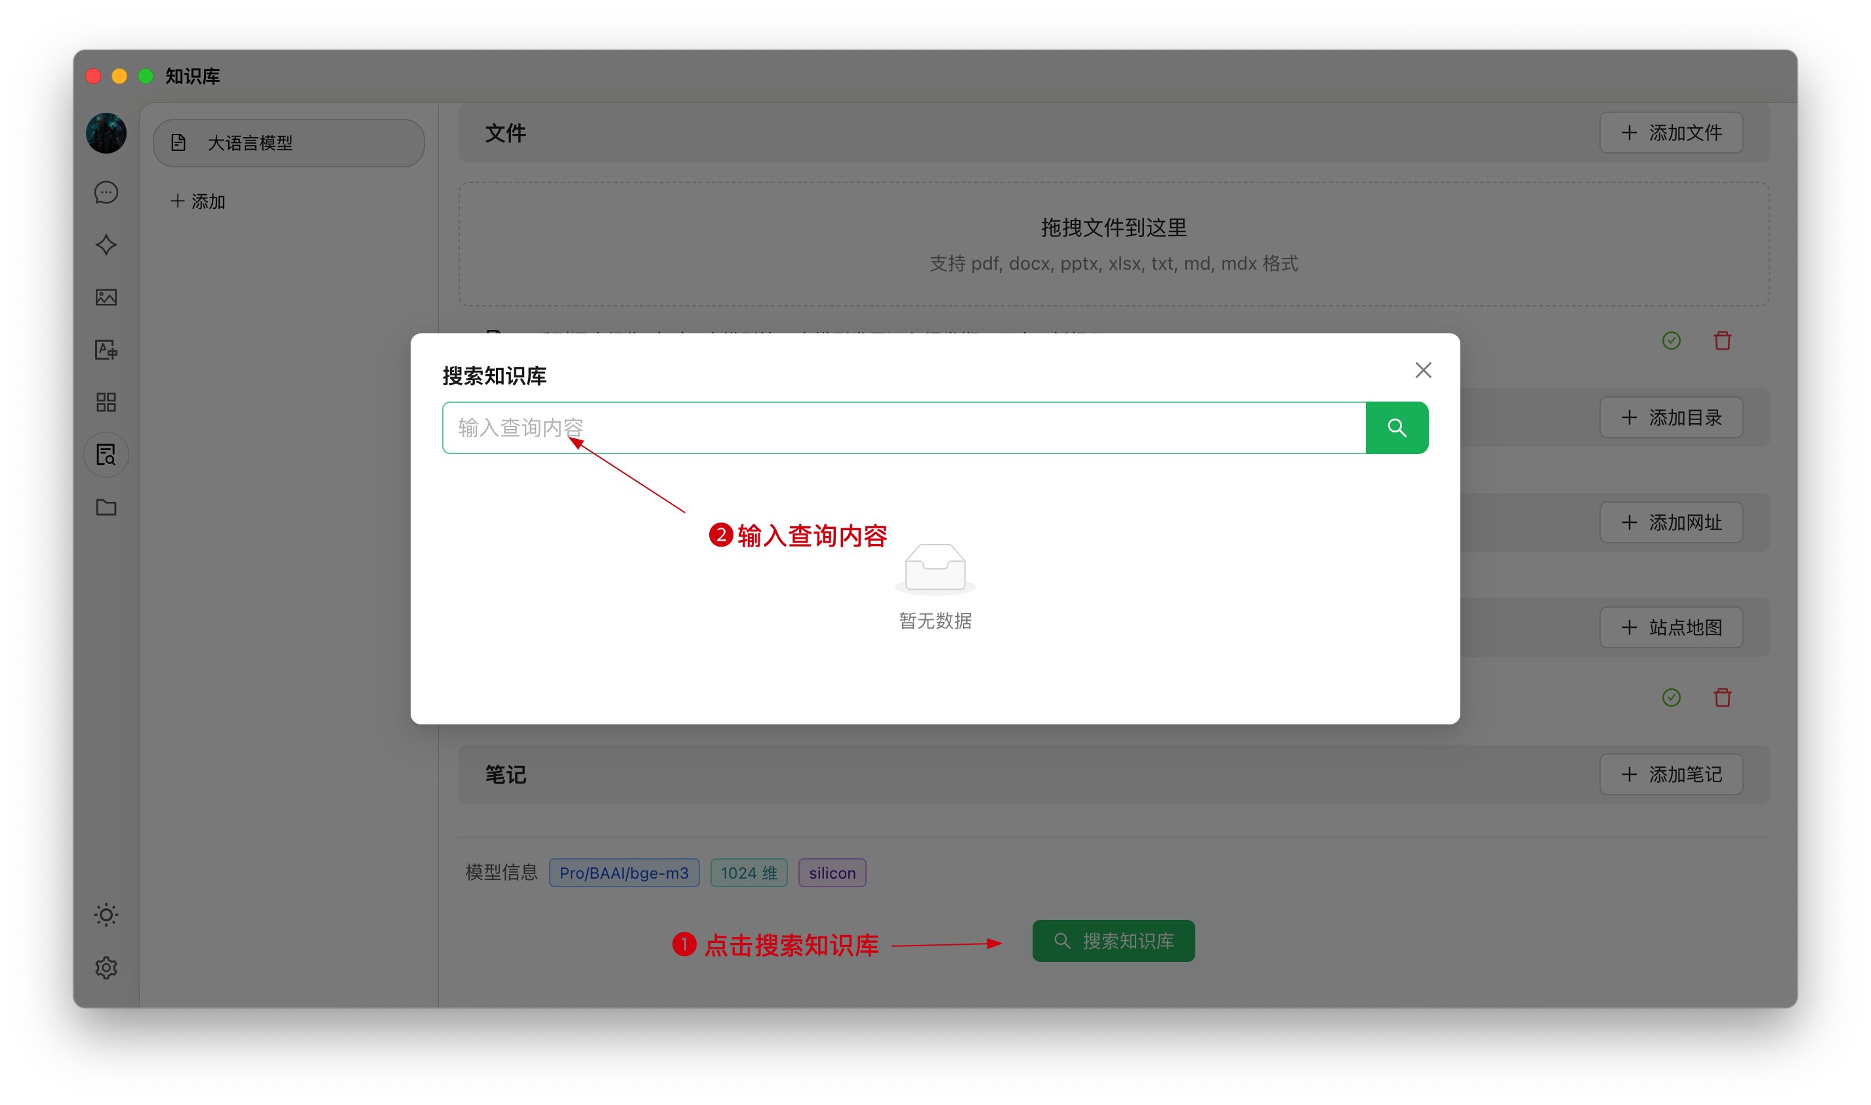Viewport: 1871px width, 1105px height.
Task: Open the translate sidebar icon
Action: tap(106, 350)
